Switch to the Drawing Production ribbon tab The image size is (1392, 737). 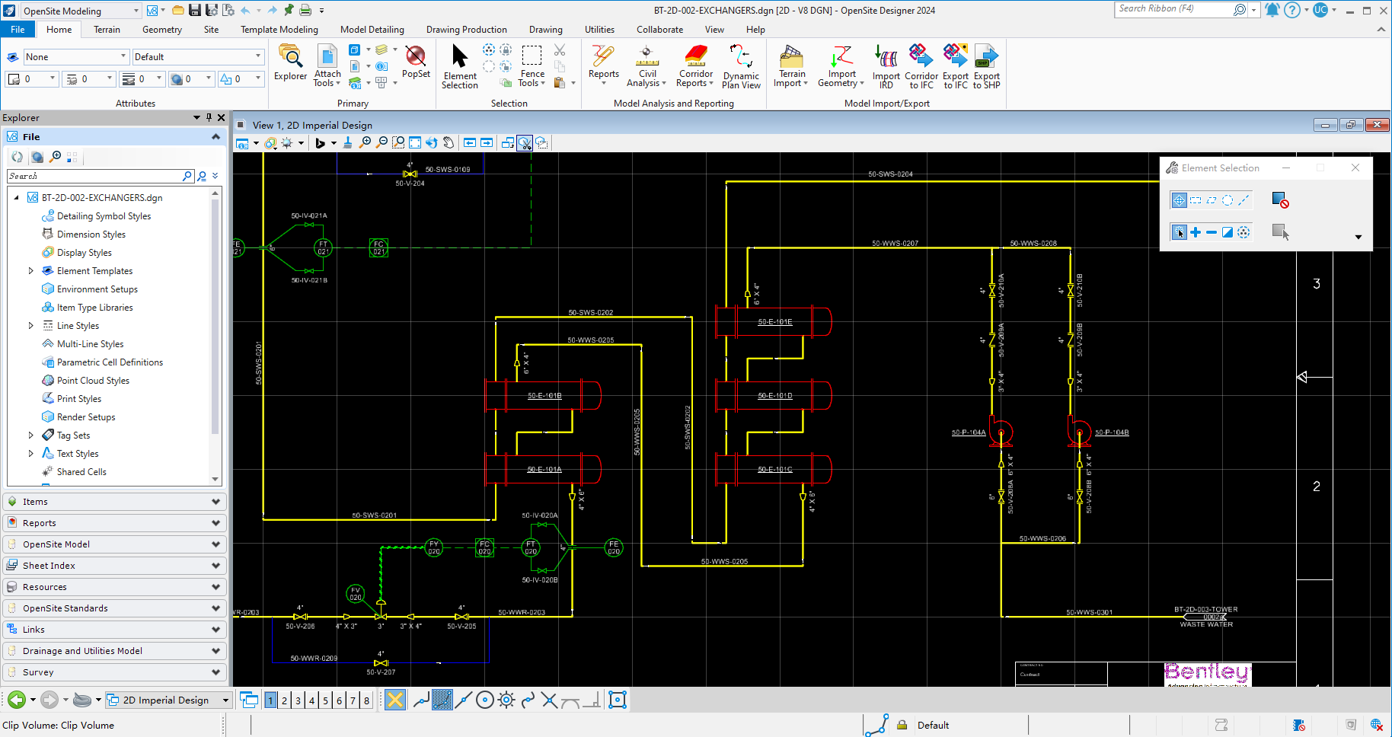click(x=466, y=29)
